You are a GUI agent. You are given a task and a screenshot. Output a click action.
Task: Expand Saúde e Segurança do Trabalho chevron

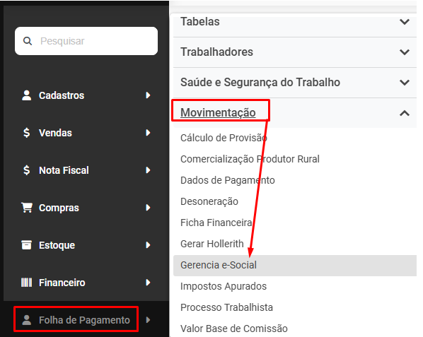405,83
